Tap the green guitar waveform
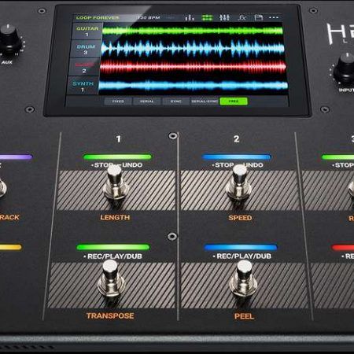The width and height of the screenshot is (354, 354). point(193,31)
